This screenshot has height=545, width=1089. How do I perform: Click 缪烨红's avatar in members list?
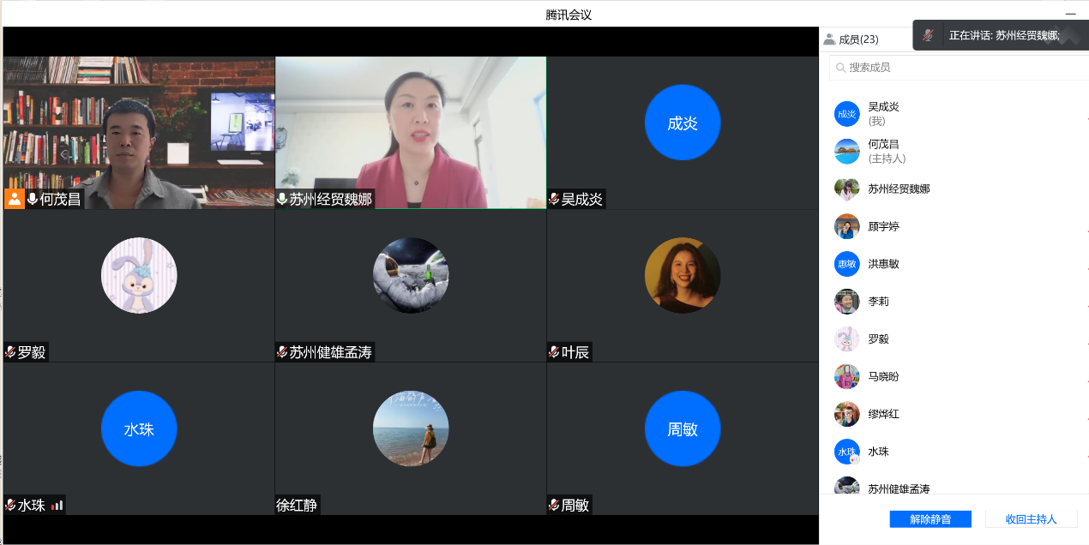click(846, 414)
